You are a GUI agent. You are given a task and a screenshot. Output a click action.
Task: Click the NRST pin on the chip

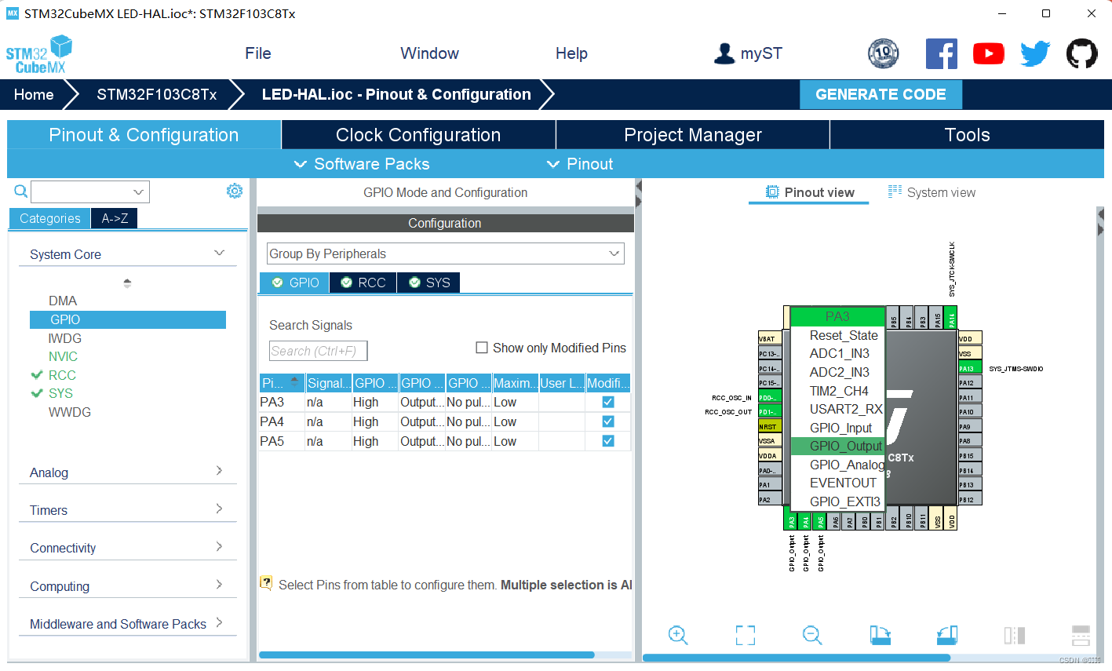(770, 426)
